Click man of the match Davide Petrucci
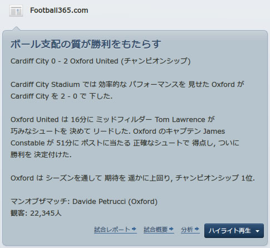 [x=99, y=201]
